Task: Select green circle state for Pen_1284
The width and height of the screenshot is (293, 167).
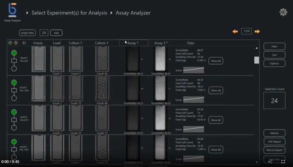Action: pyautogui.click(x=14, y=83)
